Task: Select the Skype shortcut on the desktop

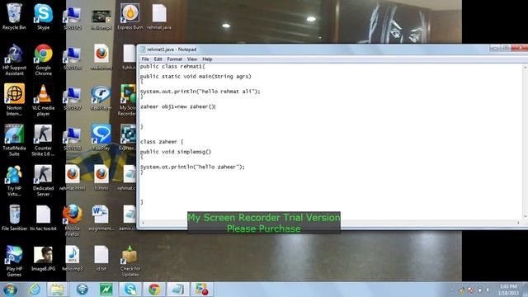Action: [43, 16]
